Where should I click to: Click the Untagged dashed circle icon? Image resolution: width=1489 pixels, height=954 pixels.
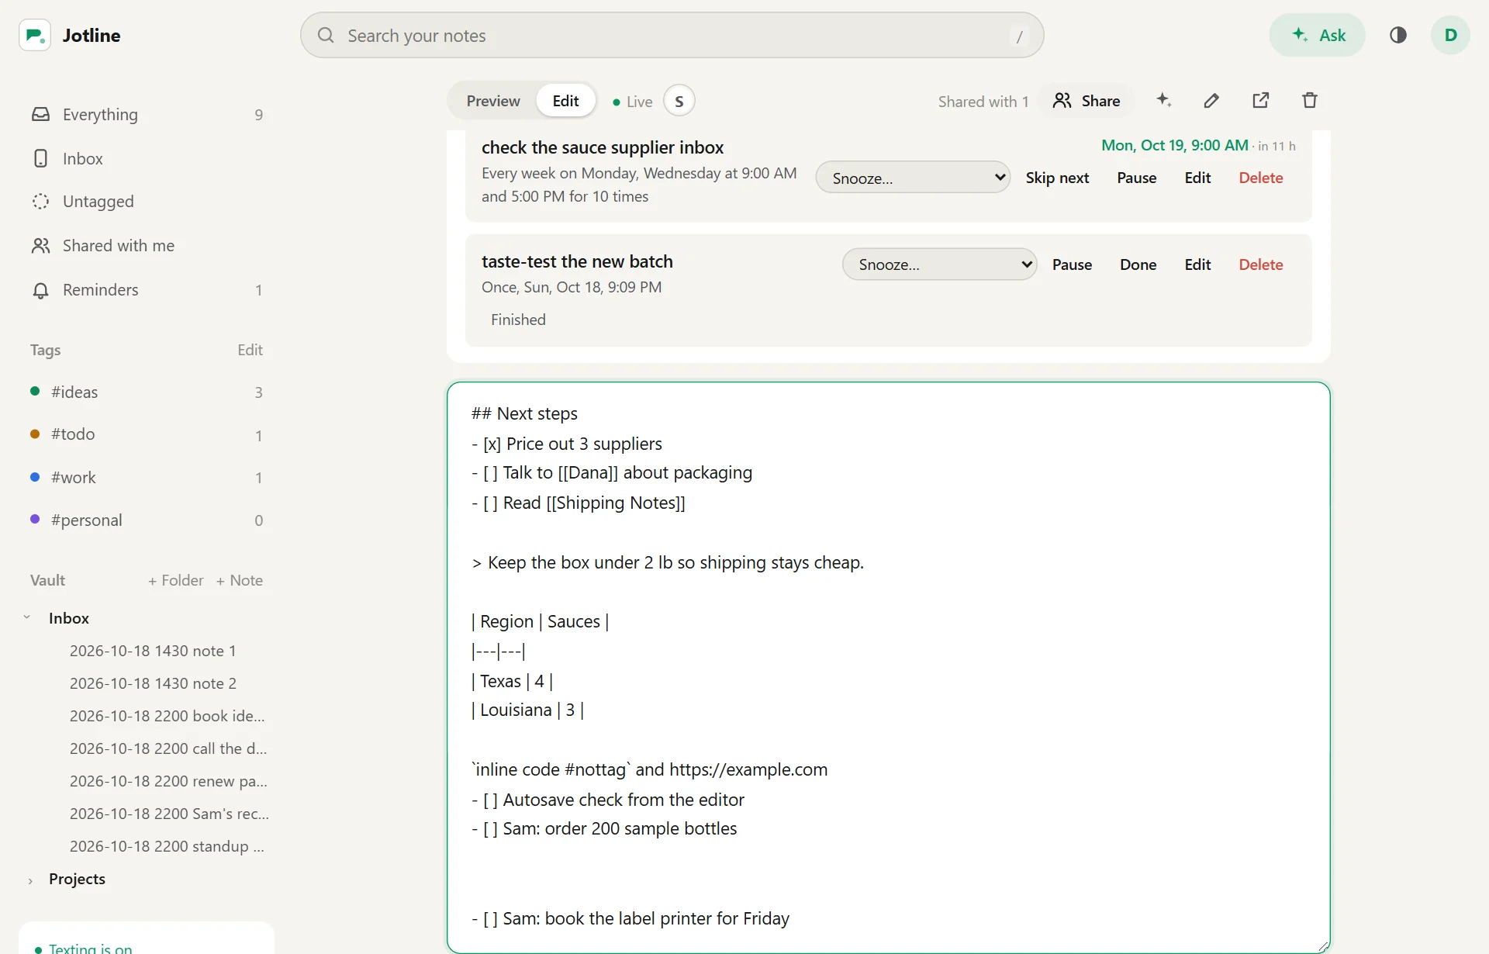click(40, 202)
